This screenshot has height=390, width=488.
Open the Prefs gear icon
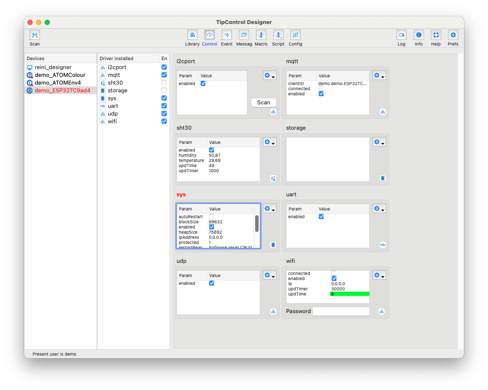click(453, 35)
